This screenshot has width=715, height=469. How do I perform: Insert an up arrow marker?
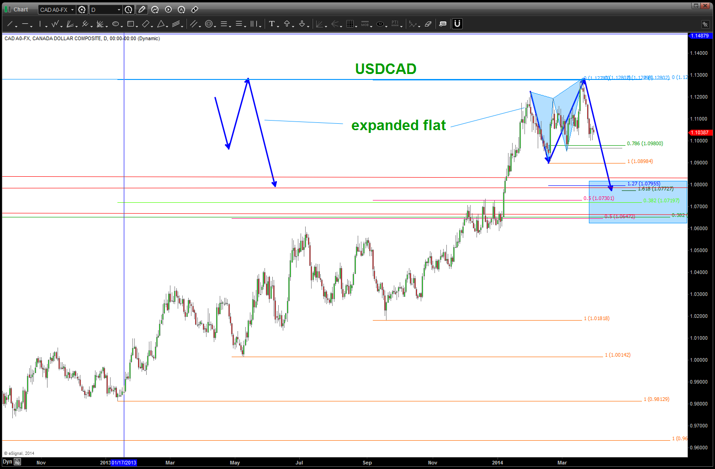pos(287,24)
